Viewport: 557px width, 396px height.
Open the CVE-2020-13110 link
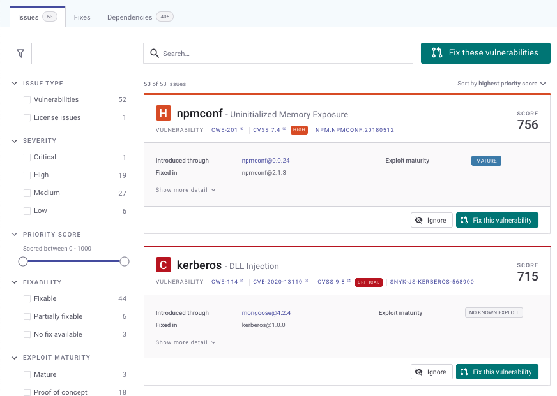(278, 282)
